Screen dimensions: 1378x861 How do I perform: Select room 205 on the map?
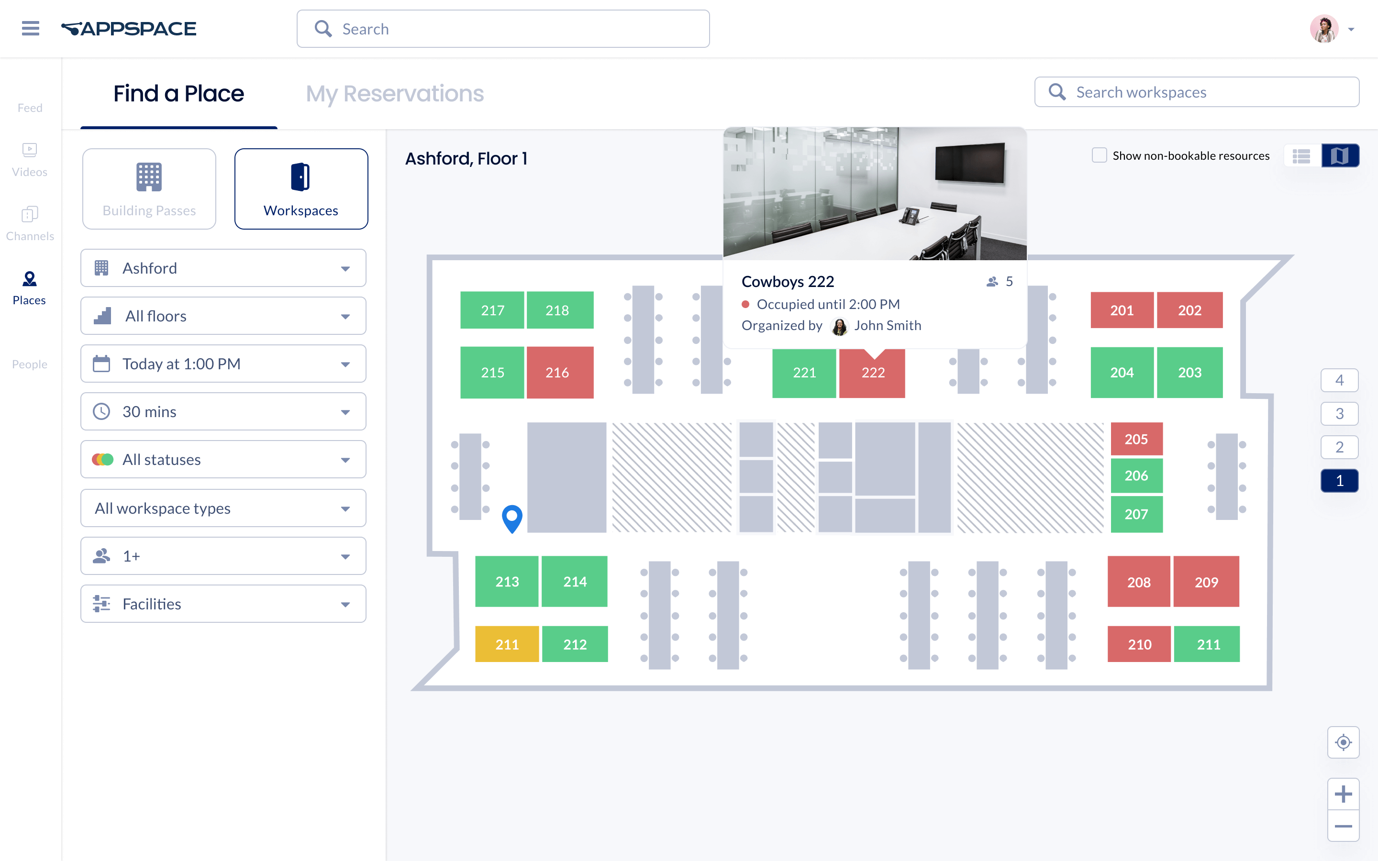[1136, 439]
